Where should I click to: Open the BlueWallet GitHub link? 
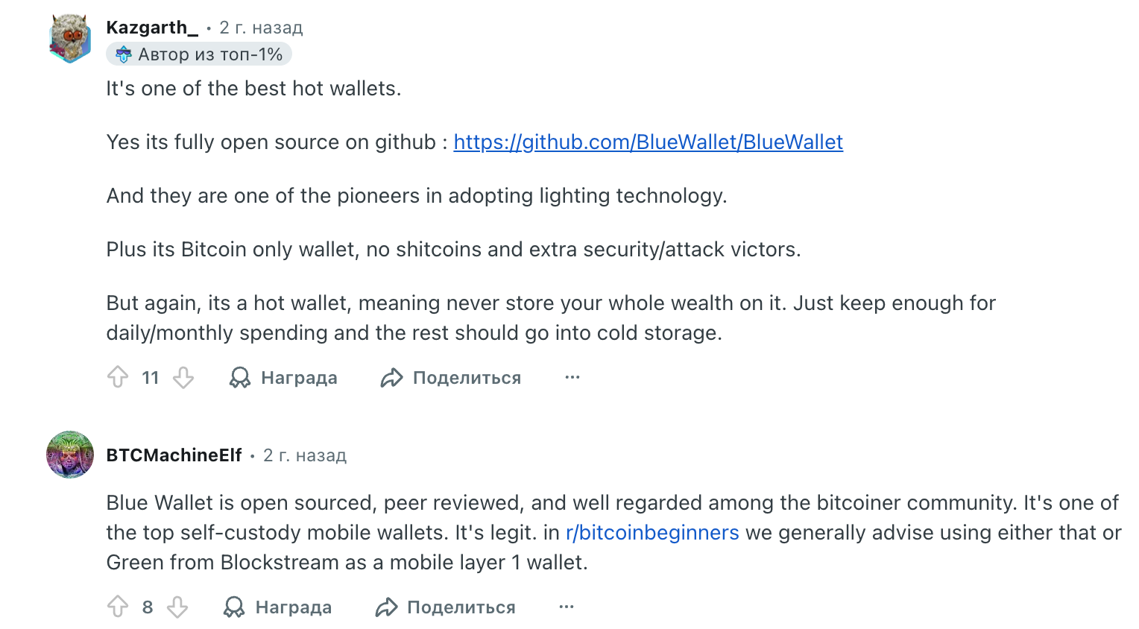648,142
